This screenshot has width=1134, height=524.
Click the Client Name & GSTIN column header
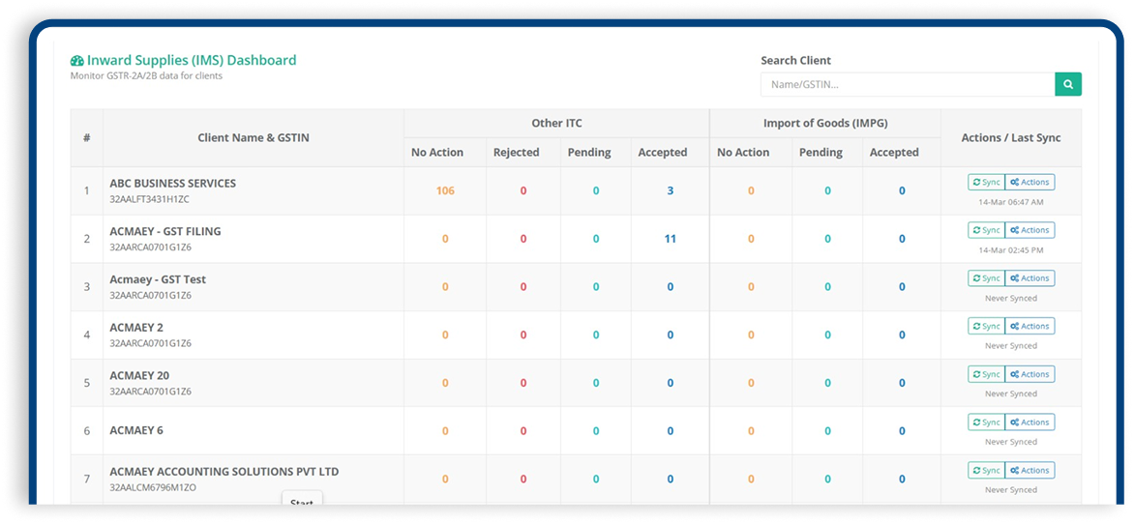coord(253,137)
